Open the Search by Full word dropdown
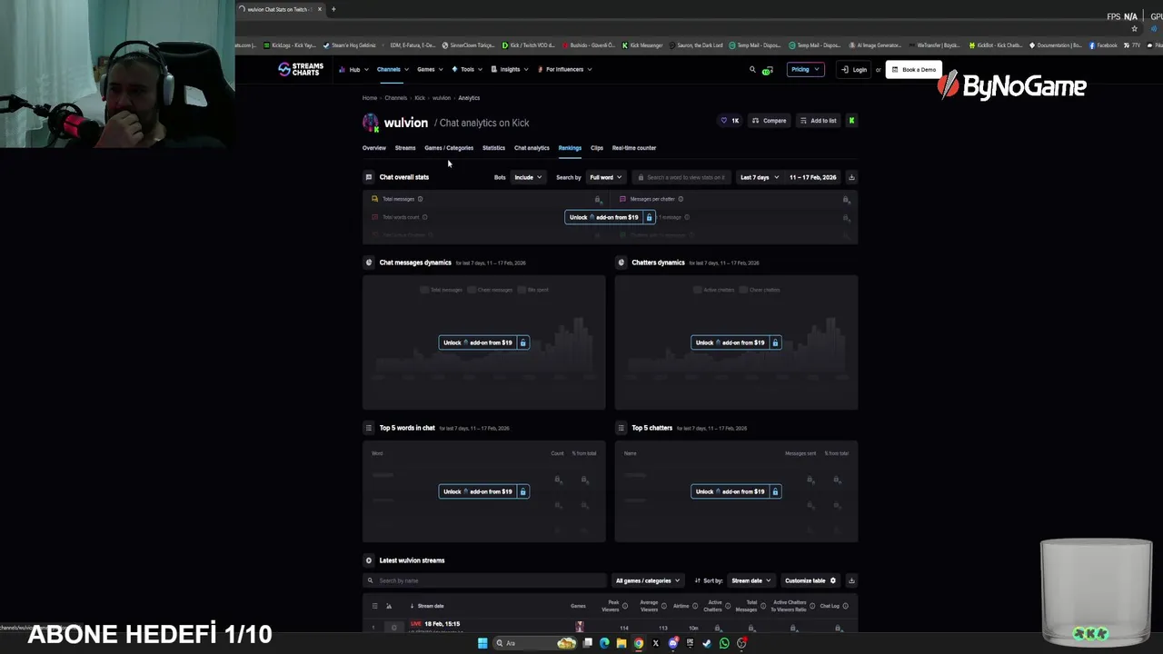 605,177
